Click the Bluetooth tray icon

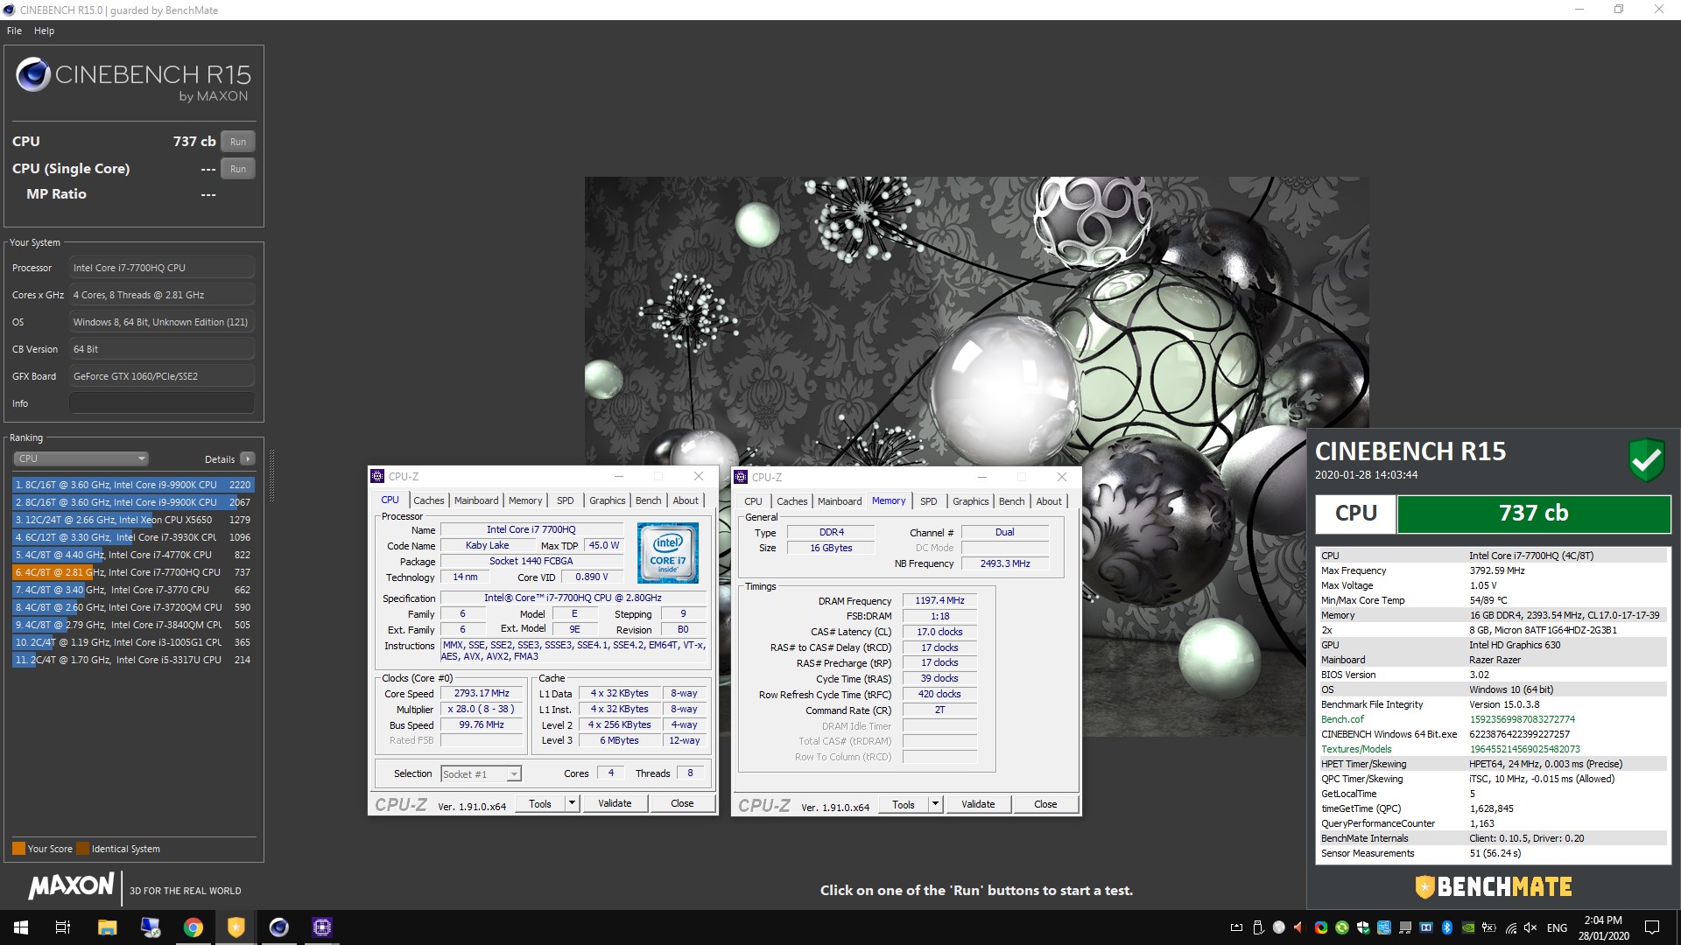point(1447,927)
